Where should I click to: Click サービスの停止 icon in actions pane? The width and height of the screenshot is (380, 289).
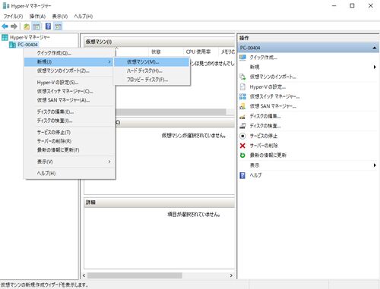(242, 136)
